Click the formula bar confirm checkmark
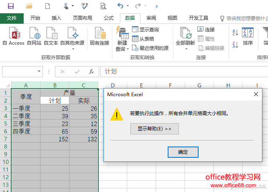 (77, 72)
